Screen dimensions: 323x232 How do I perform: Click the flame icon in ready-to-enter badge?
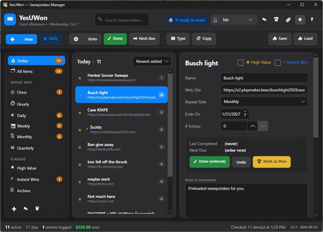coord(171,20)
